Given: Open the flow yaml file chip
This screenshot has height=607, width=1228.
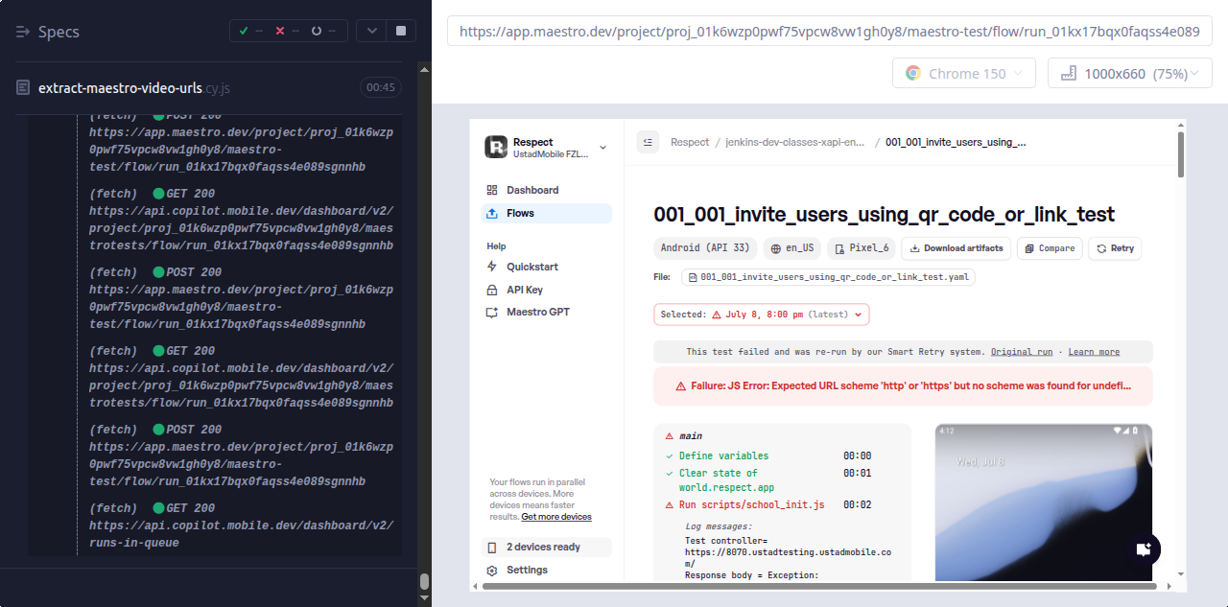Looking at the screenshot, I should [x=828, y=277].
